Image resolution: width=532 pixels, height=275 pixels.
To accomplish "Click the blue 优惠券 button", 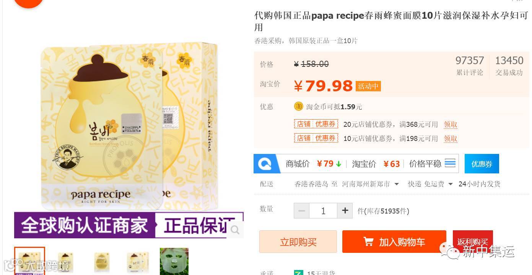I will pos(482,164).
